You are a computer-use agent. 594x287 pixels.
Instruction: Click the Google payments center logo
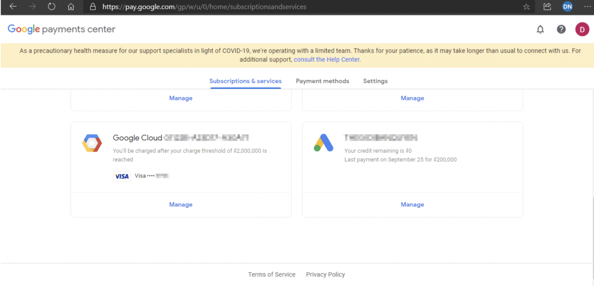coord(61,29)
